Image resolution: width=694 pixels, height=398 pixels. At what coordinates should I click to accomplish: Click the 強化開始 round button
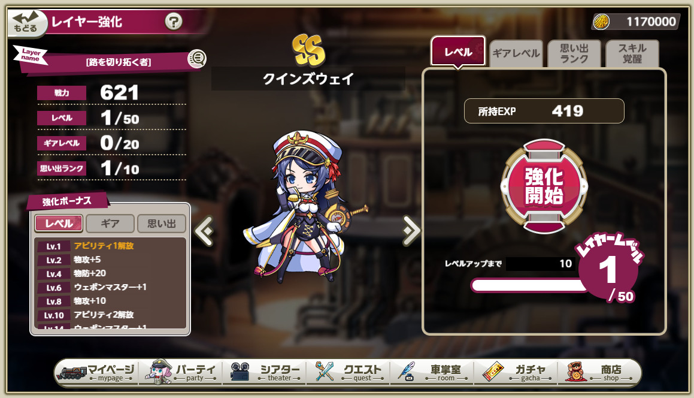coord(544,186)
